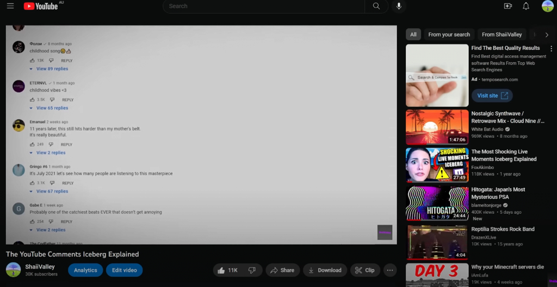Open the account avatar menu

pos(547,6)
